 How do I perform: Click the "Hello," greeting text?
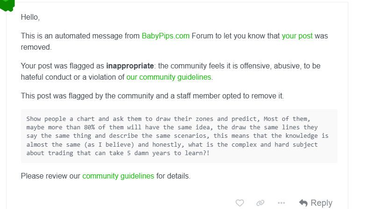point(30,17)
